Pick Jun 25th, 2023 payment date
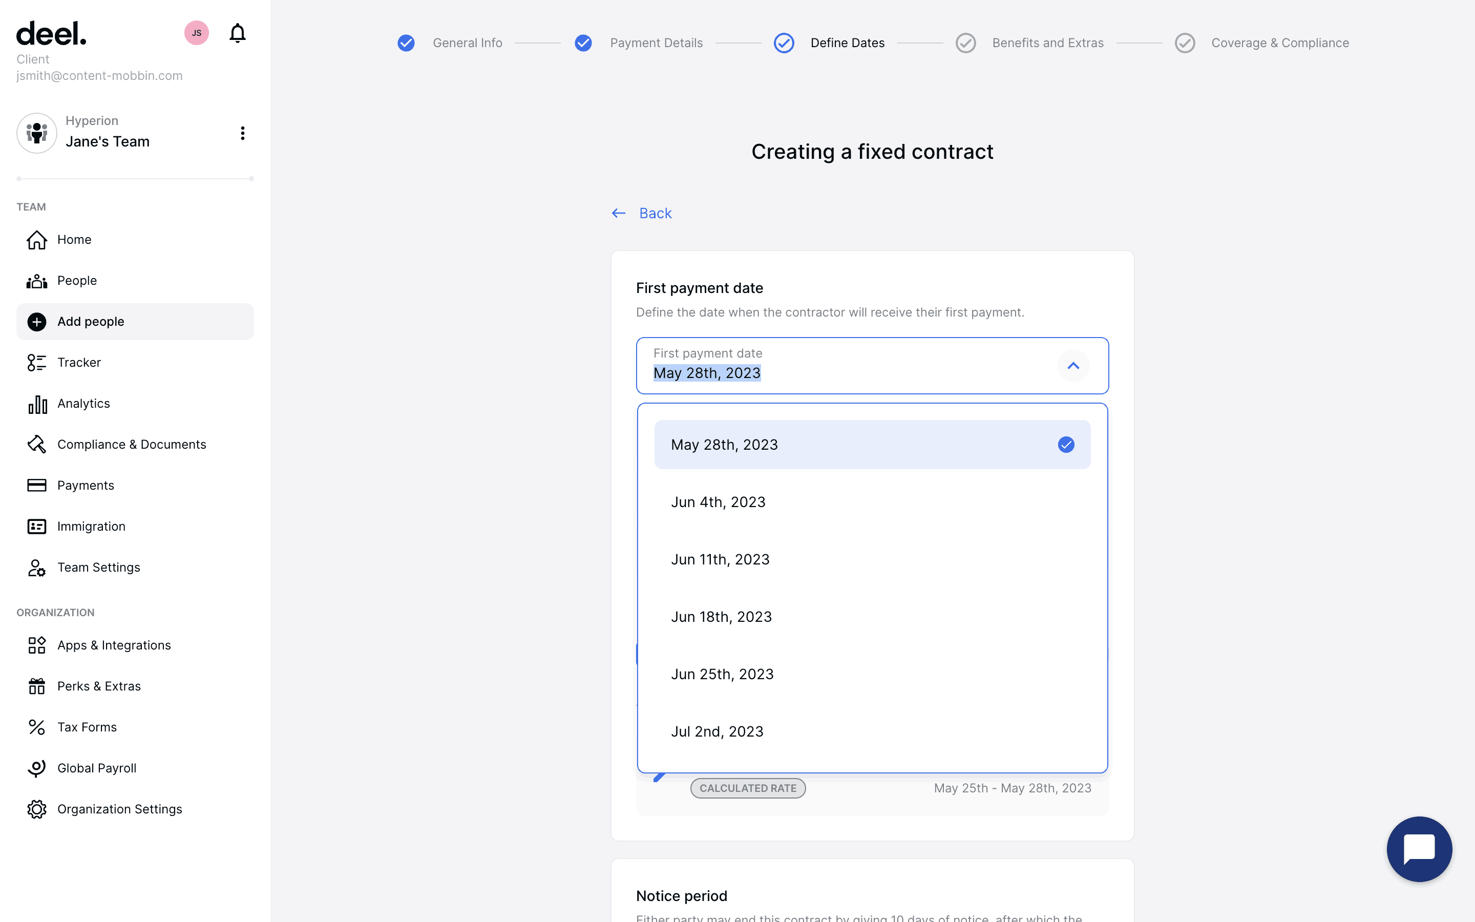This screenshot has height=922, width=1475. click(872, 674)
